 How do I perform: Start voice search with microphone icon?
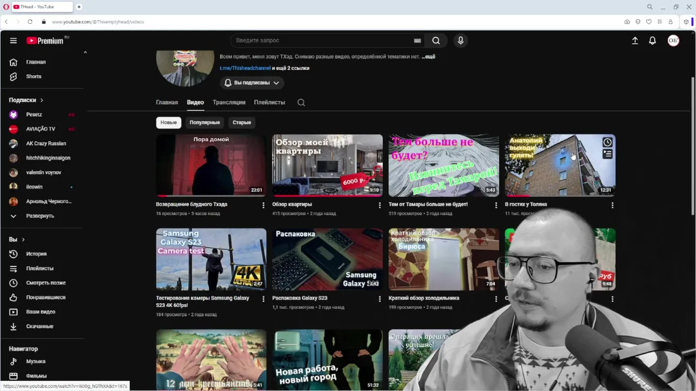pos(461,41)
